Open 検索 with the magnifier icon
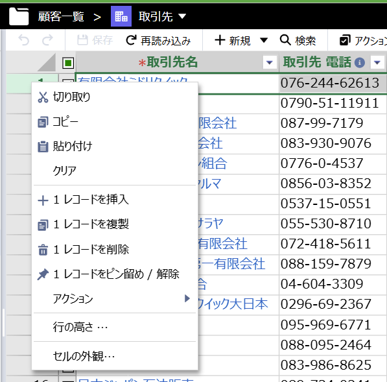The image size is (387, 382). [x=285, y=40]
